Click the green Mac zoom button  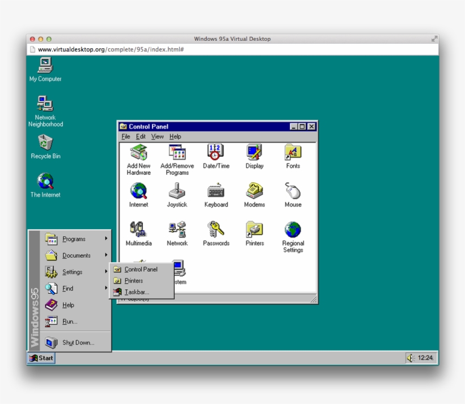pos(49,39)
